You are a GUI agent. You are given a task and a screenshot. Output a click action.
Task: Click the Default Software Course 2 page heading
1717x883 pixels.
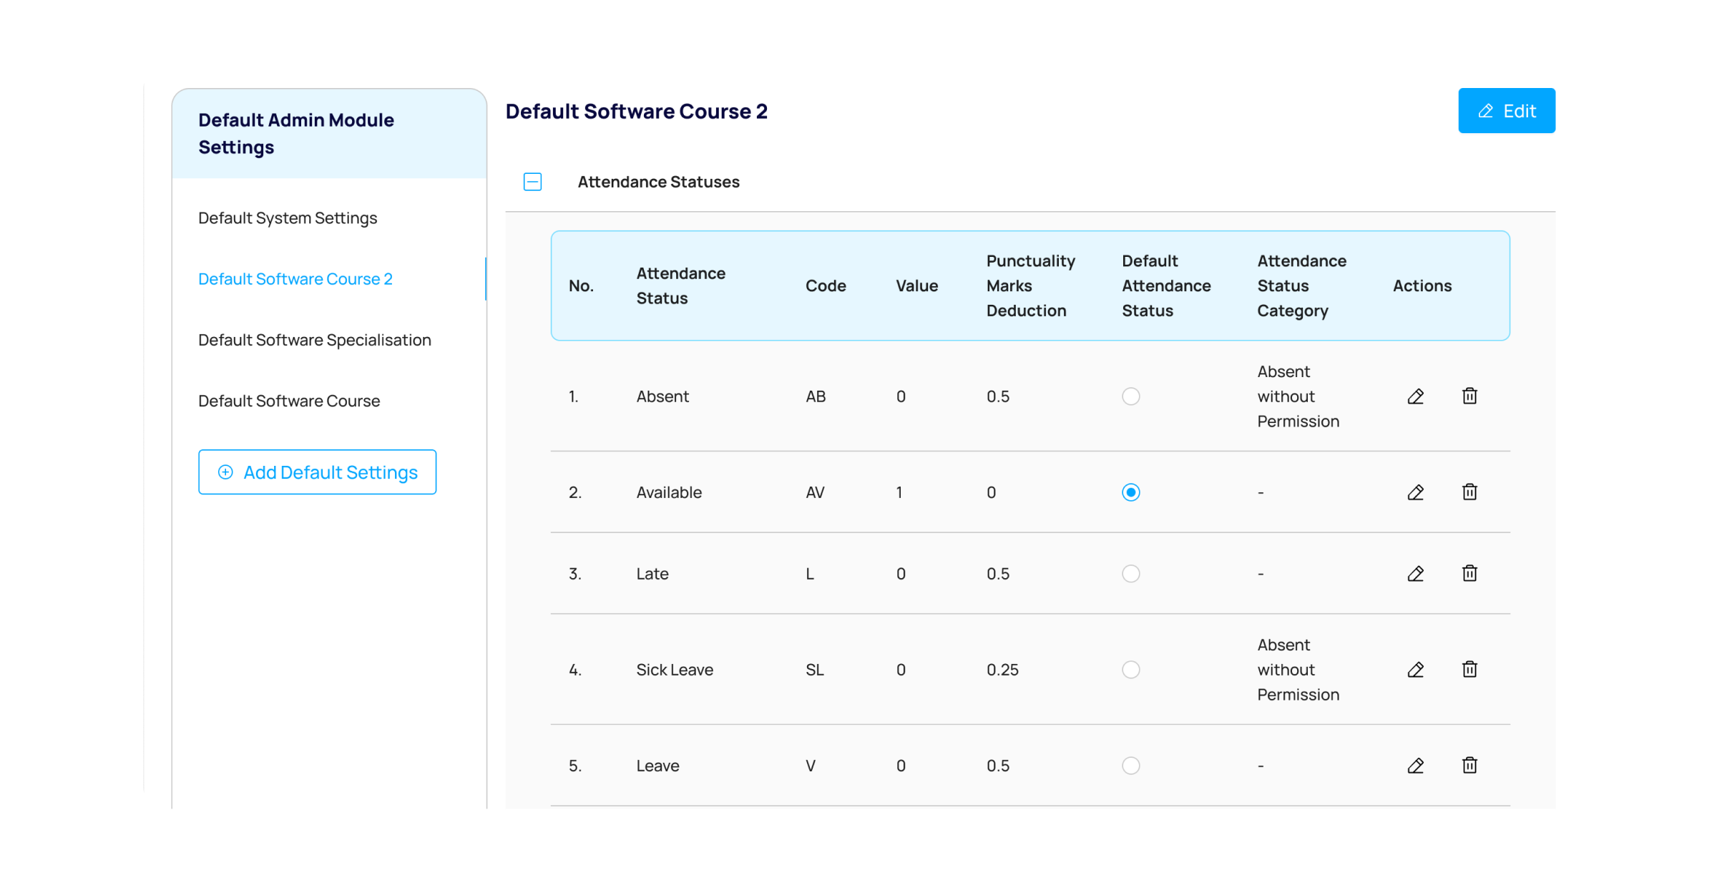[x=636, y=112]
